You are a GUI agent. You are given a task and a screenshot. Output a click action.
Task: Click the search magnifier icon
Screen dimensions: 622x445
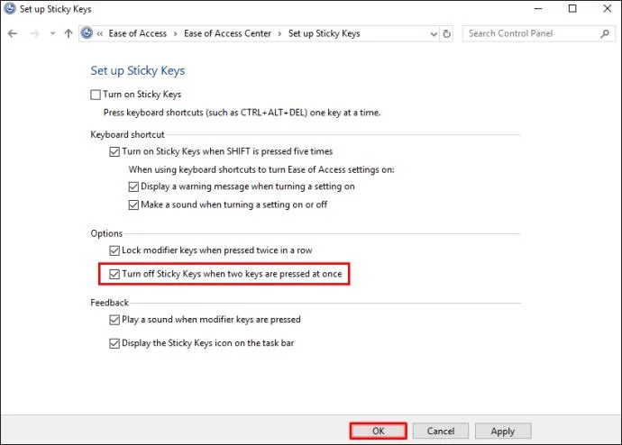[605, 33]
